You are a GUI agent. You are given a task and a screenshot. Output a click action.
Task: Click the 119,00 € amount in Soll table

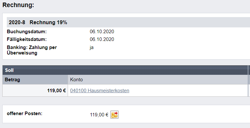coord(56,91)
